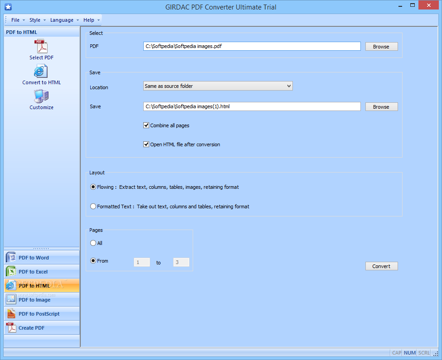Switch to PDF to PostScript section
The width and height of the screenshot is (442, 360).
42,313
